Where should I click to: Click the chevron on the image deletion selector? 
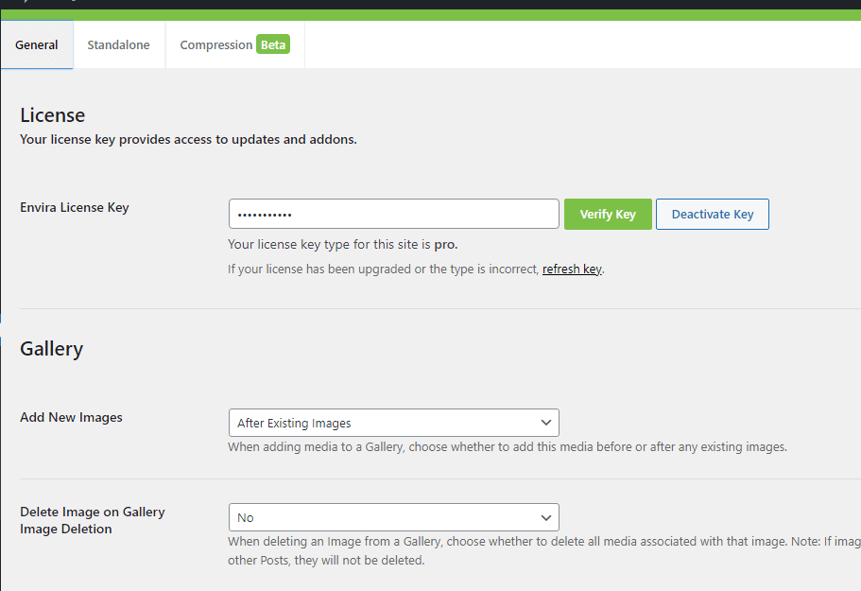(x=546, y=517)
